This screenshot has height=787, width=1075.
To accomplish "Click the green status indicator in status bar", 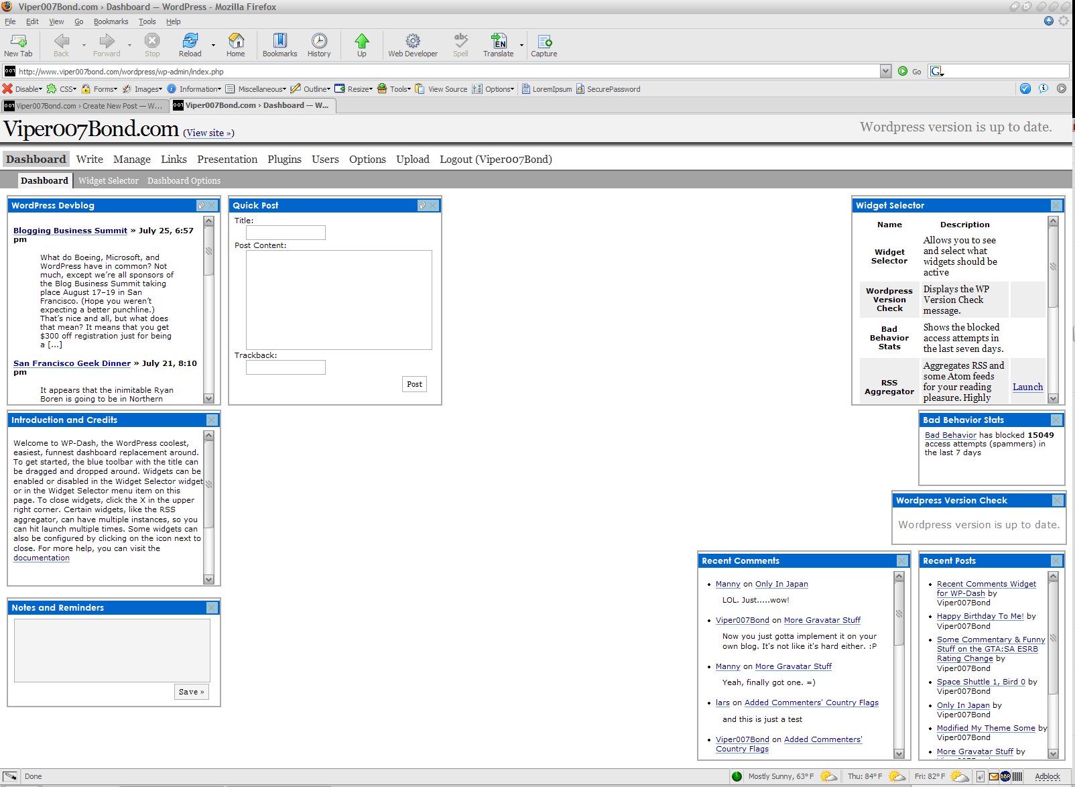I will click(x=737, y=776).
